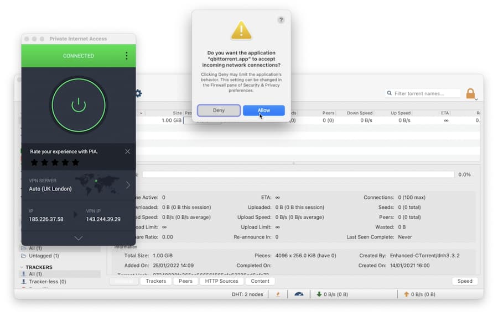
Task: Click the IP 185.226.37.58 value
Action: [46, 219]
